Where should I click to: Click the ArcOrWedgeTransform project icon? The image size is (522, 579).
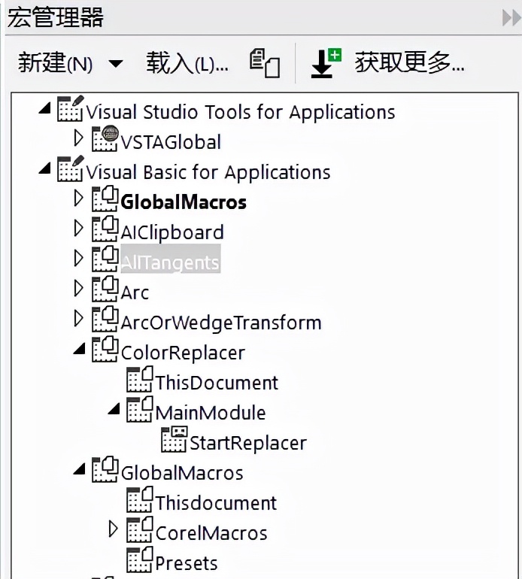pyautogui.click(x=105, y=319)
